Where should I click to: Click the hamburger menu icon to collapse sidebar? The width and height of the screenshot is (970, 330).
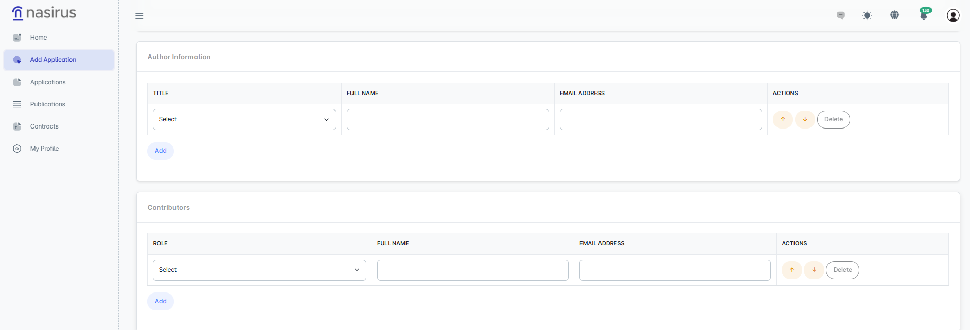pos(139,16)
